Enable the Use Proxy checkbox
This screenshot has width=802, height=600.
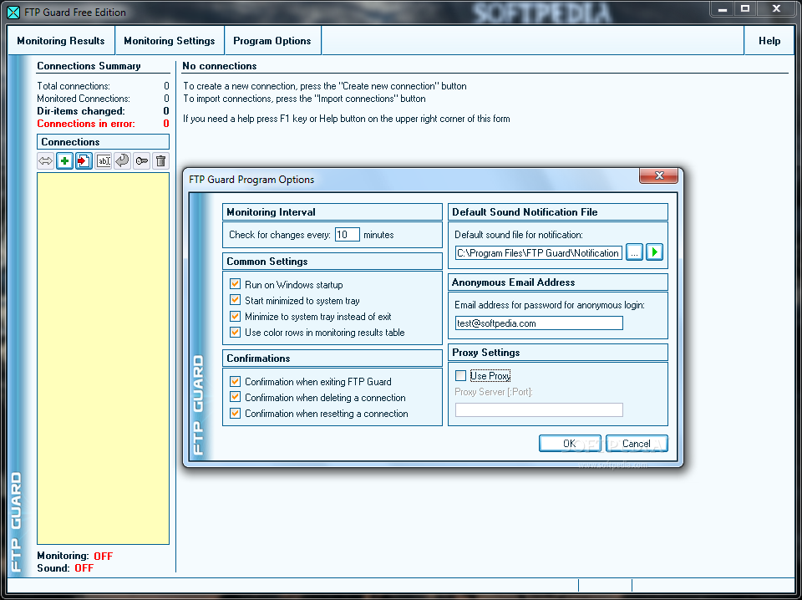click(x=461, y=376)
